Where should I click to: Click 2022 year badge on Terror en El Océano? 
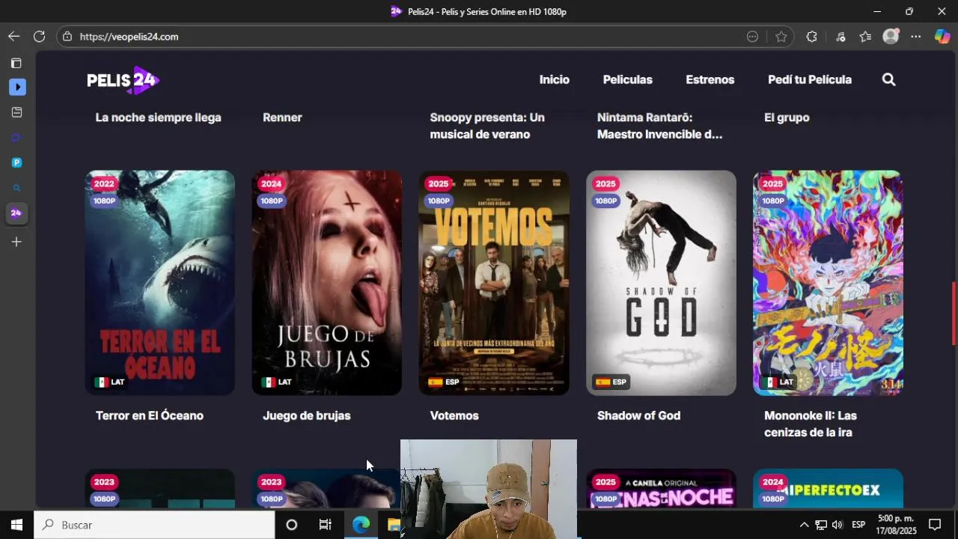(x=104, y=183)
